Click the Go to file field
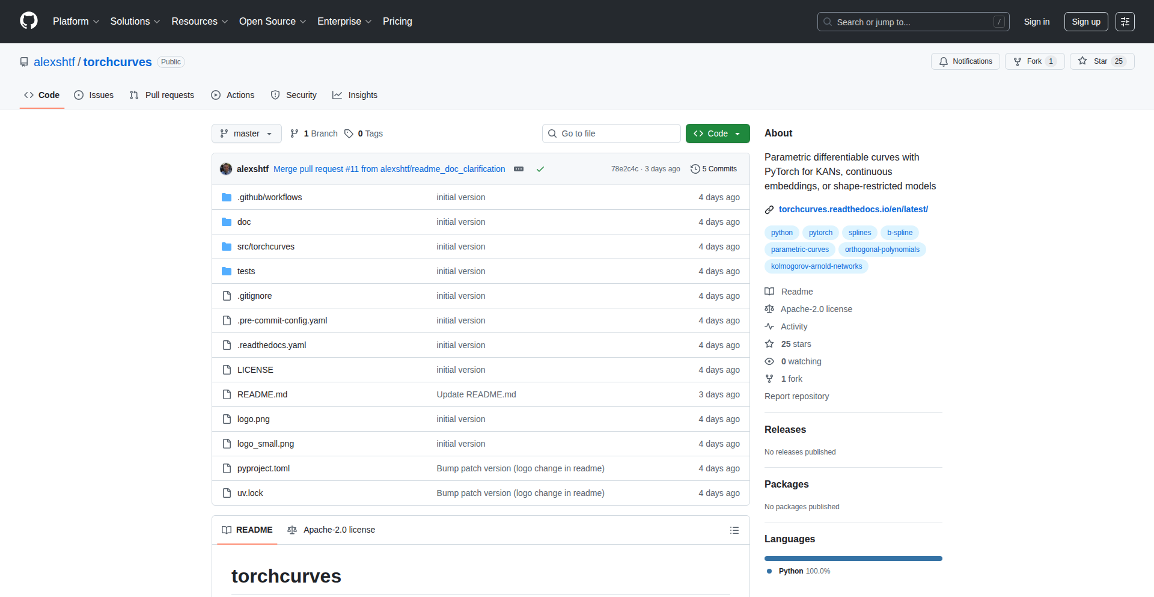 (x=611, y=133)
